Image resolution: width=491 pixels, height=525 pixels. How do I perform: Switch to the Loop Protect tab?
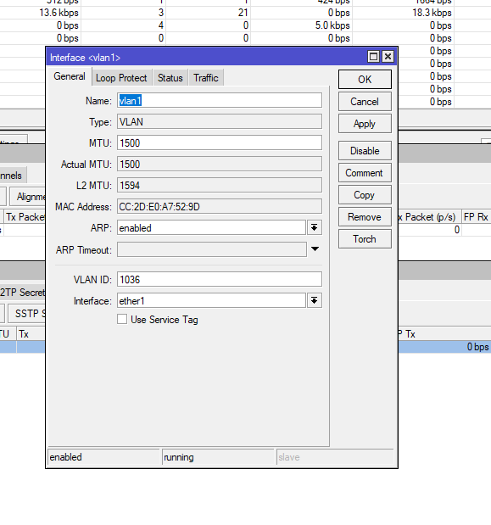click(x=121, y=78)
